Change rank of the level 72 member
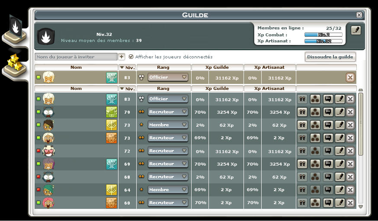 (168, 151)
